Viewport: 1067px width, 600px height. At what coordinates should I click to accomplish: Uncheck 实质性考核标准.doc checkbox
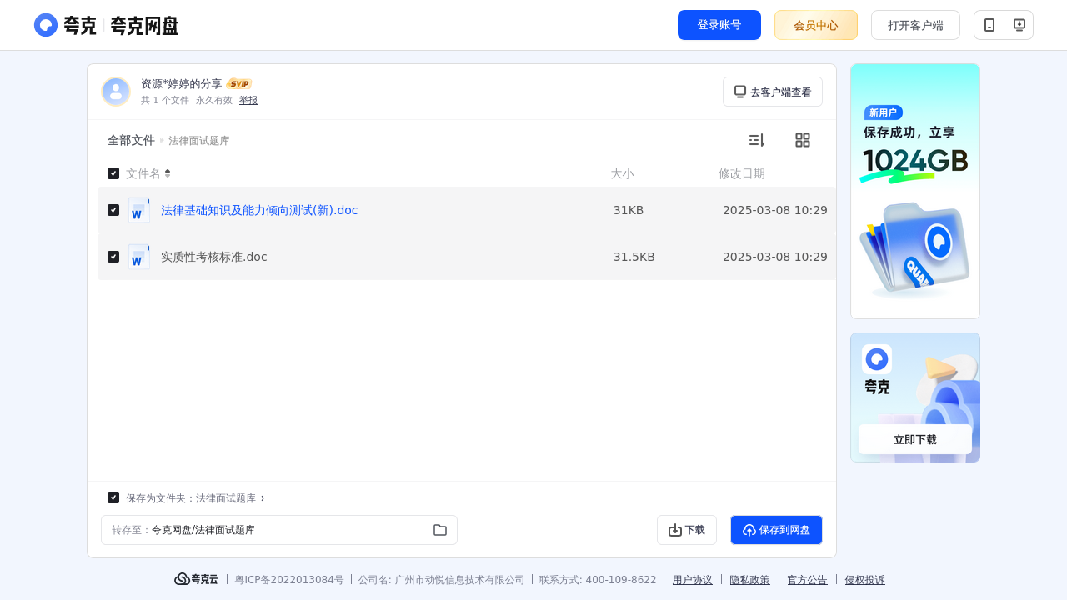[x=113, y=257]
